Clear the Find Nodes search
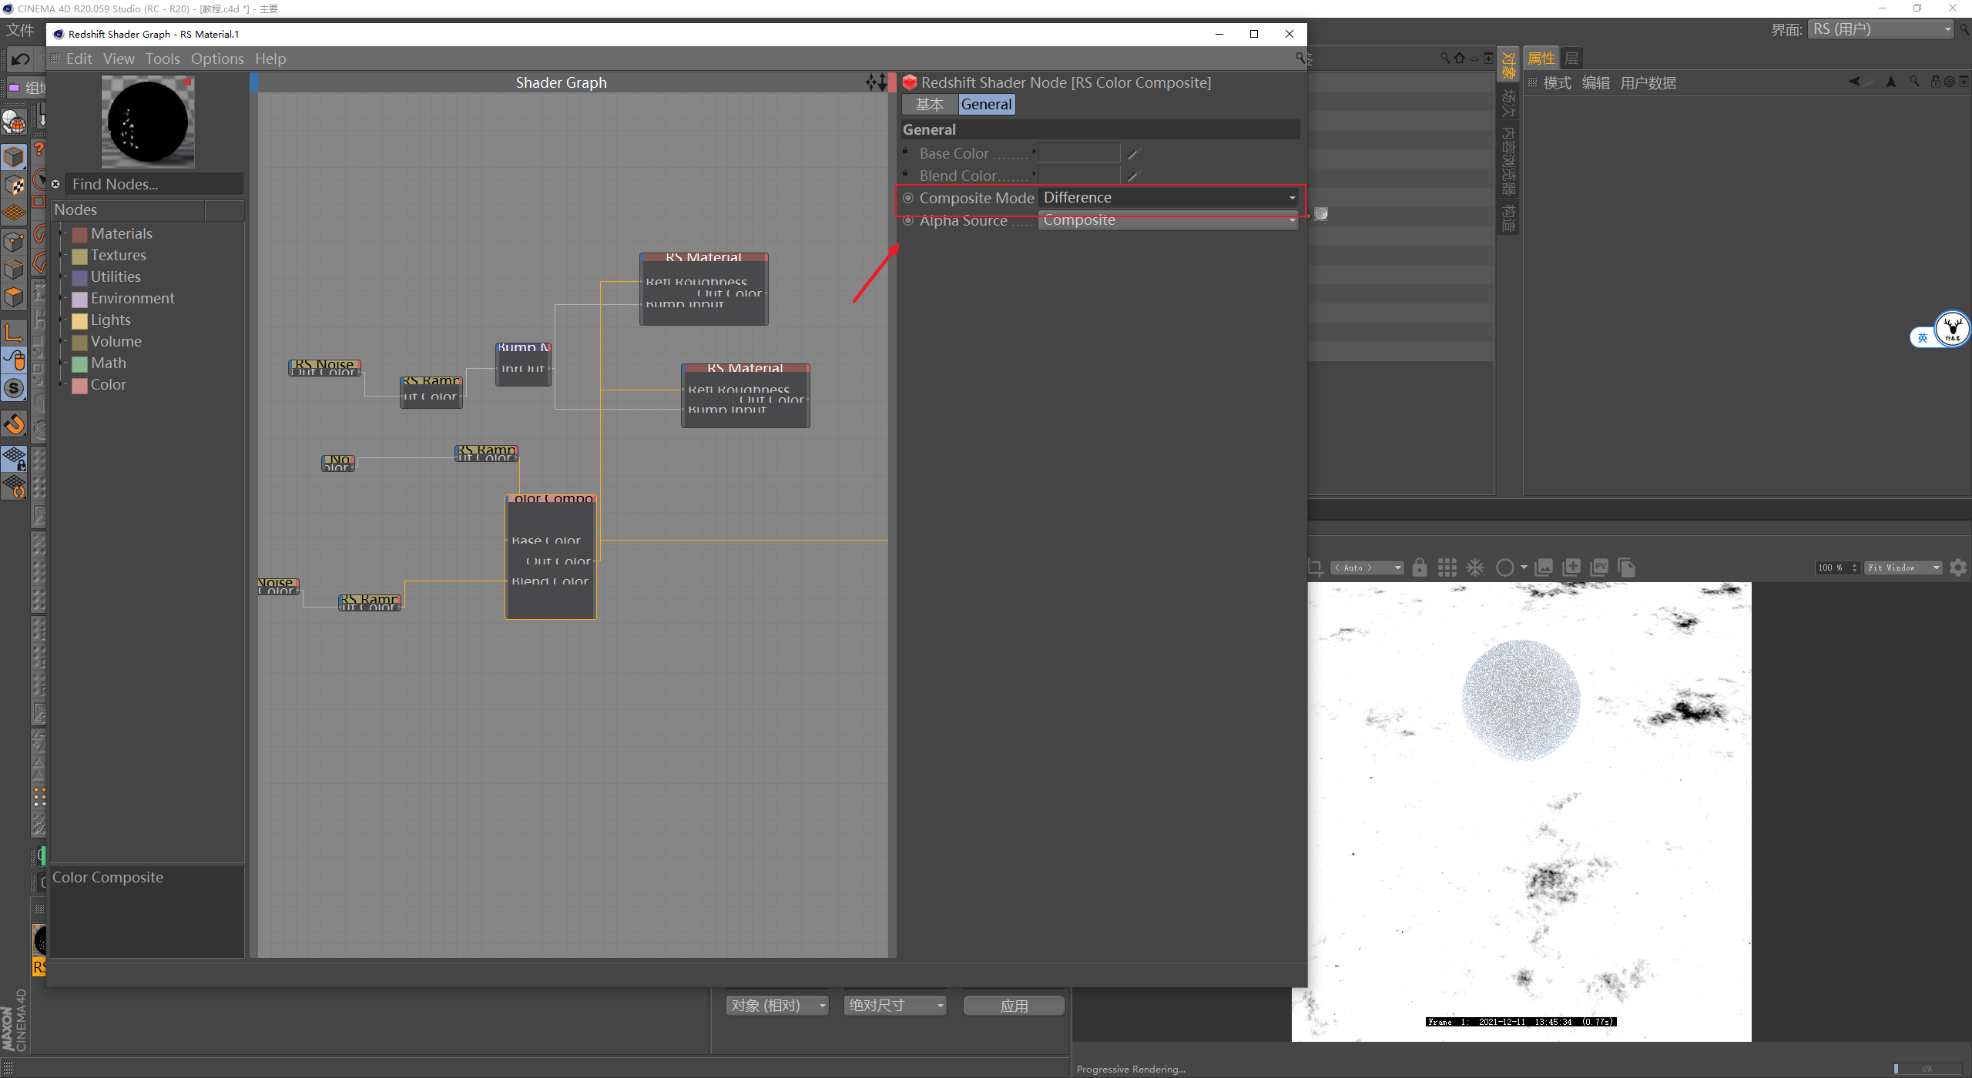 55,184
